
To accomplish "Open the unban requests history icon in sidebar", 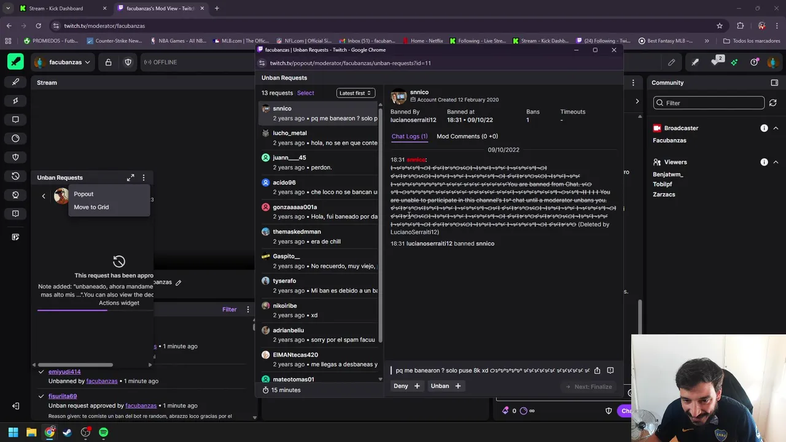I will [15, 176].
